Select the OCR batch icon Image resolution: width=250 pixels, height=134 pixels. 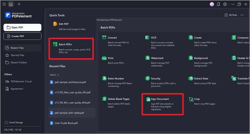(x=147, y=38)
